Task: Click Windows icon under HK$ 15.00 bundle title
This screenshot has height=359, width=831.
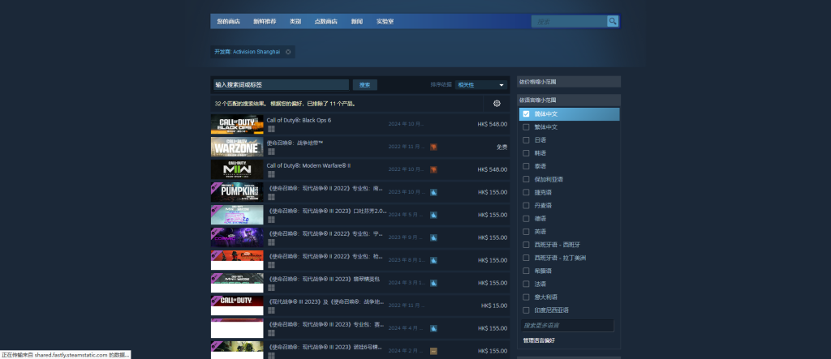Action: [x=271, y=310]
